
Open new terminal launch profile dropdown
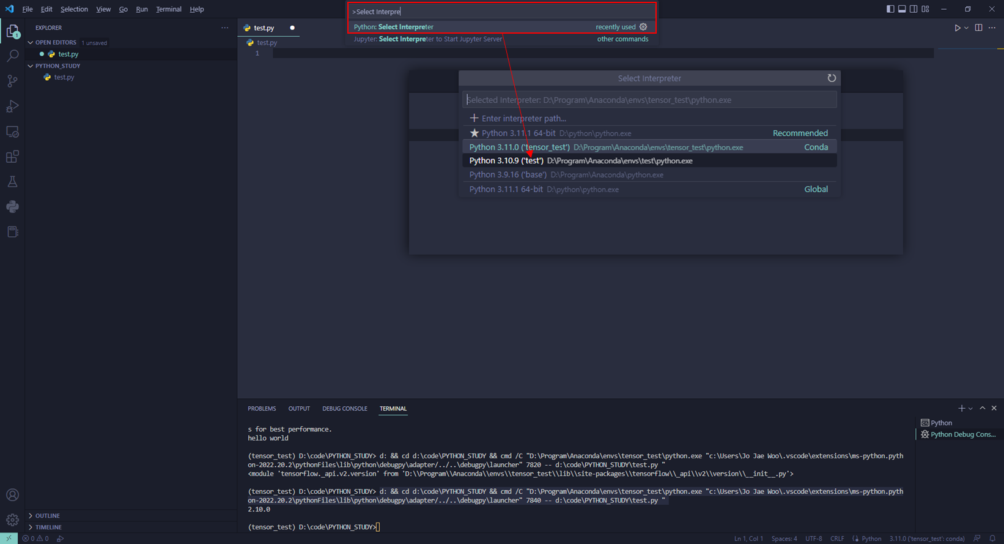point(970,409)
